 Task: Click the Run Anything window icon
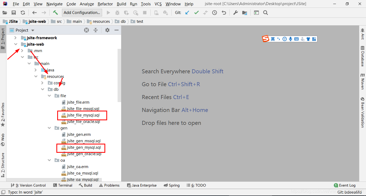(256, 13)
